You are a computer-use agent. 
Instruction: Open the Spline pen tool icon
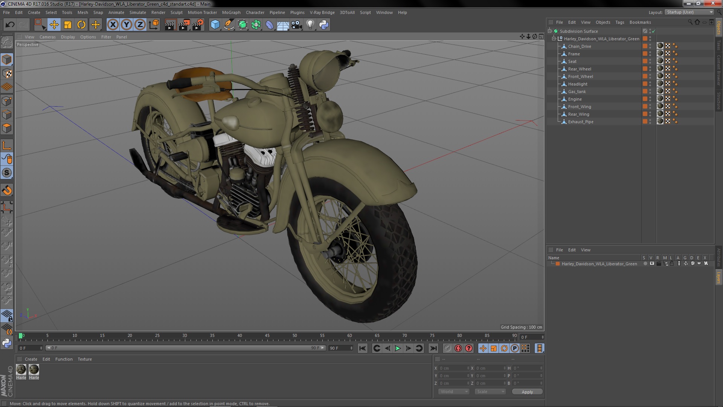(x=229, y=25)
